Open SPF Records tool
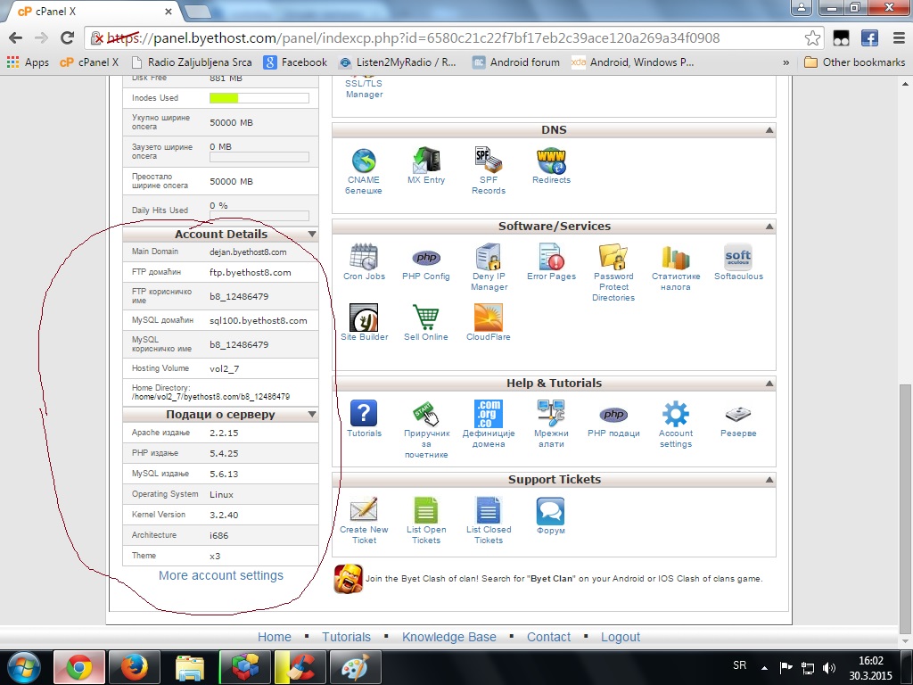Screen dimensions: 913x685 click(489, 161)
